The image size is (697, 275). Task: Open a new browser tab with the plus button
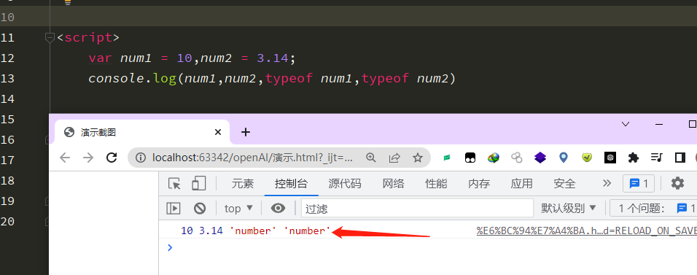click(x=246, y=132)
